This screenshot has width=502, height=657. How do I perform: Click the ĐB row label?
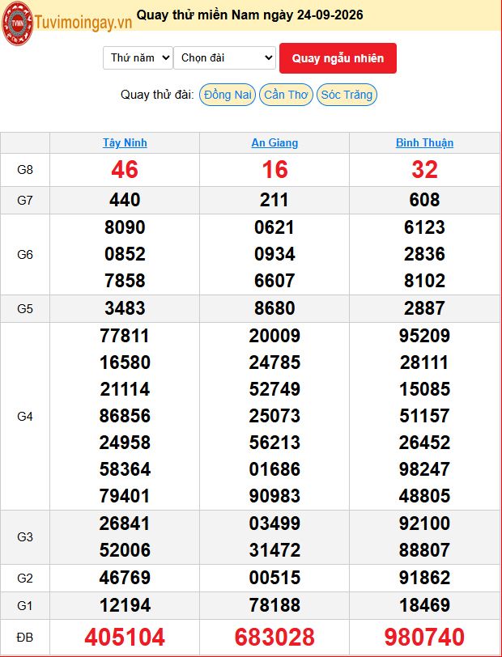pos(25,638)
